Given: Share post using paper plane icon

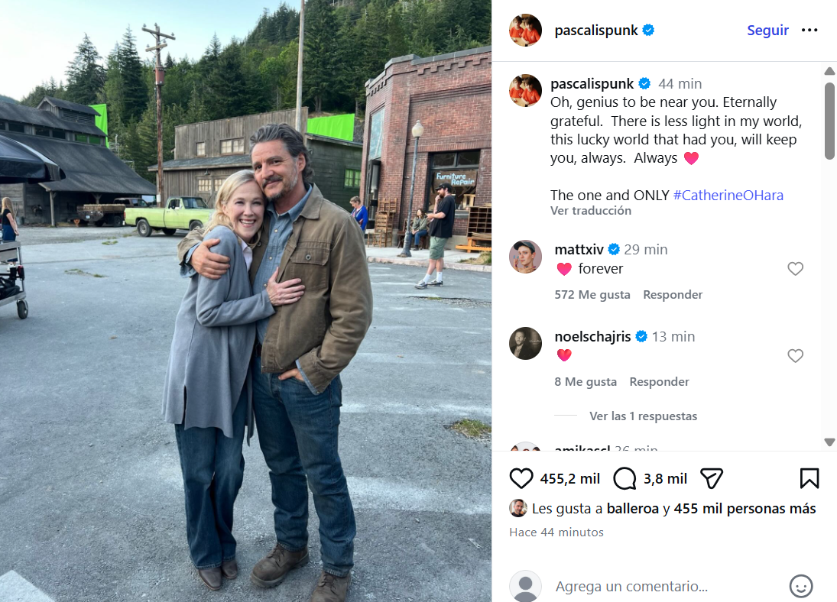Looking at the screenshot, I should 711,478.
